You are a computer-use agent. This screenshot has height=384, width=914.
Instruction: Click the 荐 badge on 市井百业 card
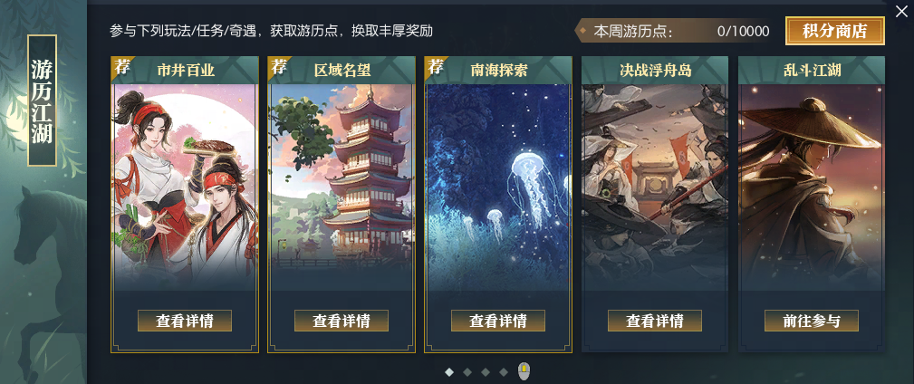pyautogui.click(x=121, y=66)
